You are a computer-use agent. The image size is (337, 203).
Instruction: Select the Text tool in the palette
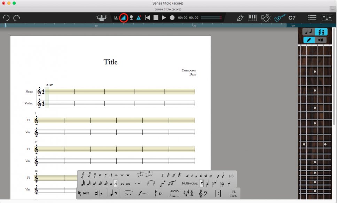84,193
